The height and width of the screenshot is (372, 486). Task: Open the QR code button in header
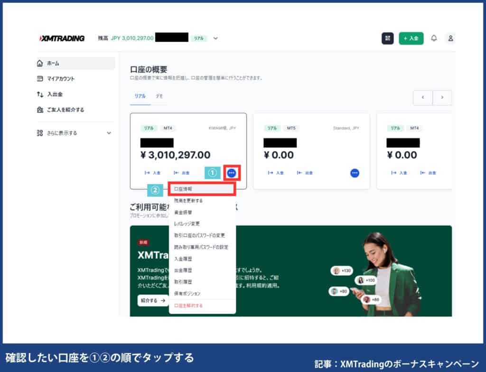click(x=387, y=38)
